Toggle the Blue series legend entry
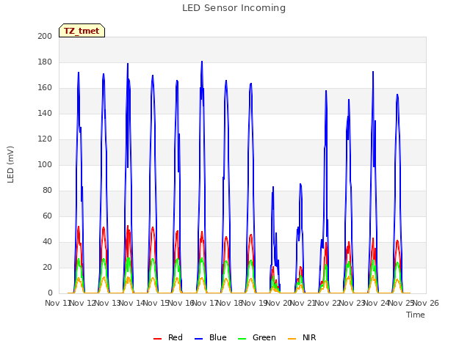The height and width of the screenshot is (352, 470). coord(211,337)
